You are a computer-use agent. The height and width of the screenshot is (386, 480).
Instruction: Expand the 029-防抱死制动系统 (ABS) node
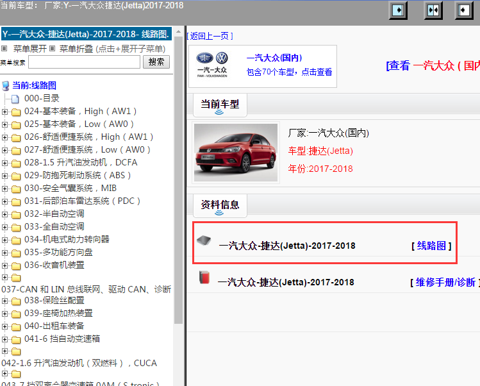point(4,176)
